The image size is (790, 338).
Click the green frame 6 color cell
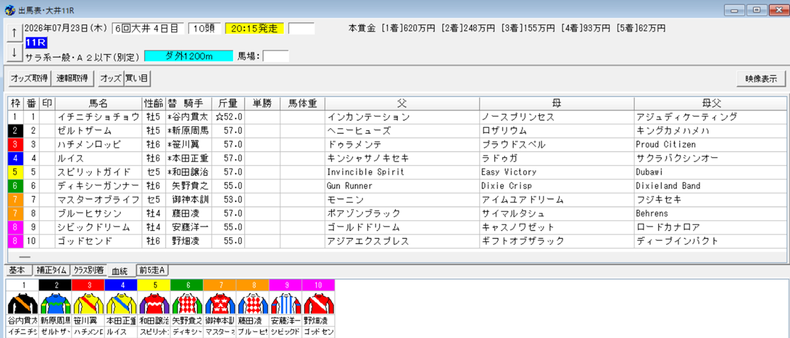(15, 186)
